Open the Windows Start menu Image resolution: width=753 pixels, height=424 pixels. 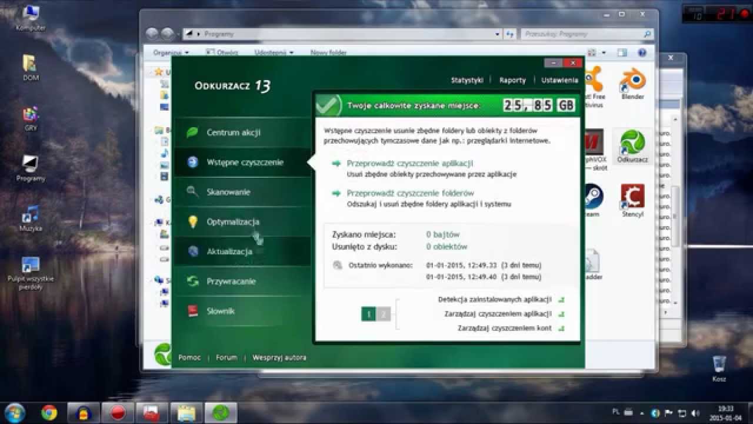click(15, 412)
